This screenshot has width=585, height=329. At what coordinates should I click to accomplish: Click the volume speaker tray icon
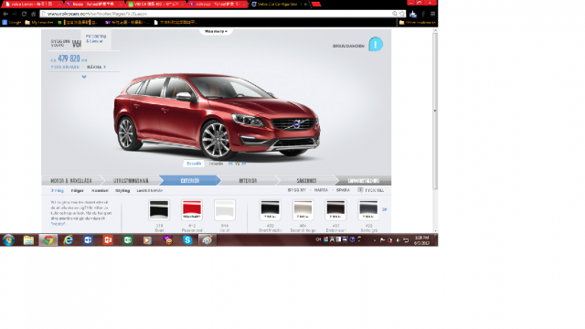point(399,240)
